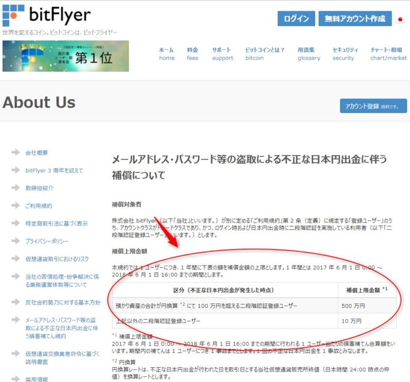Screen dimensions: 410x382
Task: Click the arrow icon beside 採用情報
Action: coord(16,378)
